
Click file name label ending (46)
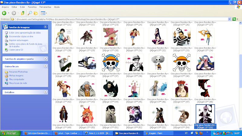[158, 101]
